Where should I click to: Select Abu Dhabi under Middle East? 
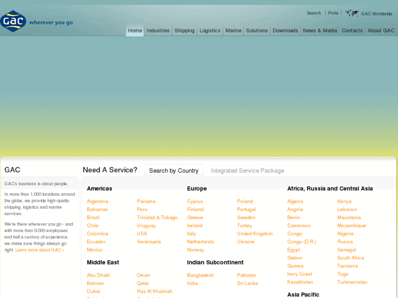point(99,275)
